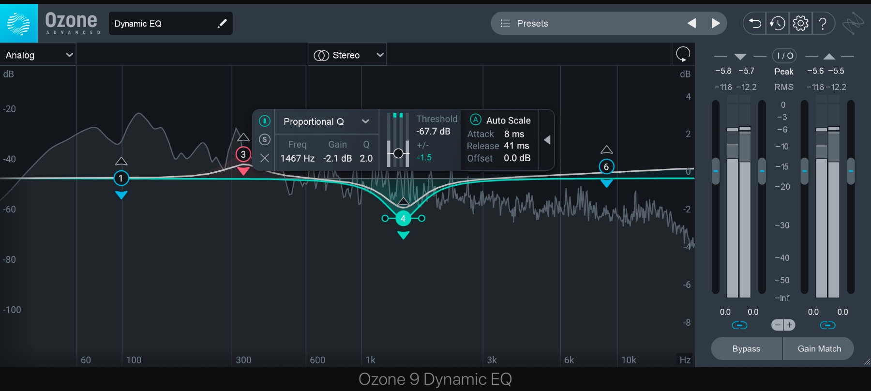Click up triangle above band 3
The image size is (871, 391).
(243, 137)
